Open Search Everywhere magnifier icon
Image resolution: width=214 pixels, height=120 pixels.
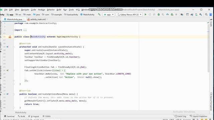pos(206,14)
